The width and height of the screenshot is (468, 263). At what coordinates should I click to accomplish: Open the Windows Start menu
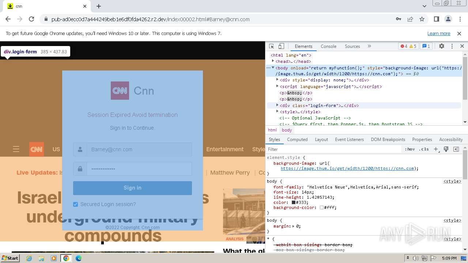(10, 258)
